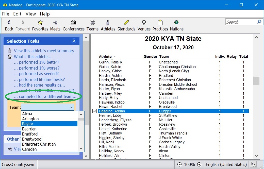
Task: Sort by the Athlete column header
Action: 105,57
